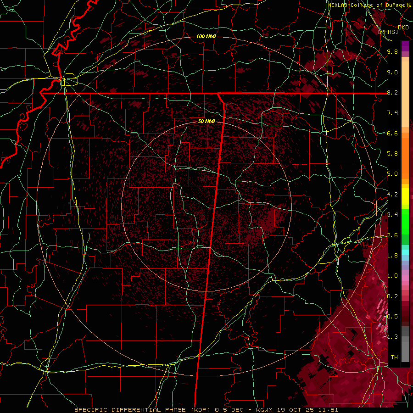413x413 pixels.
Task: Click the 9.8 scale value
Action: coord(392,52)
